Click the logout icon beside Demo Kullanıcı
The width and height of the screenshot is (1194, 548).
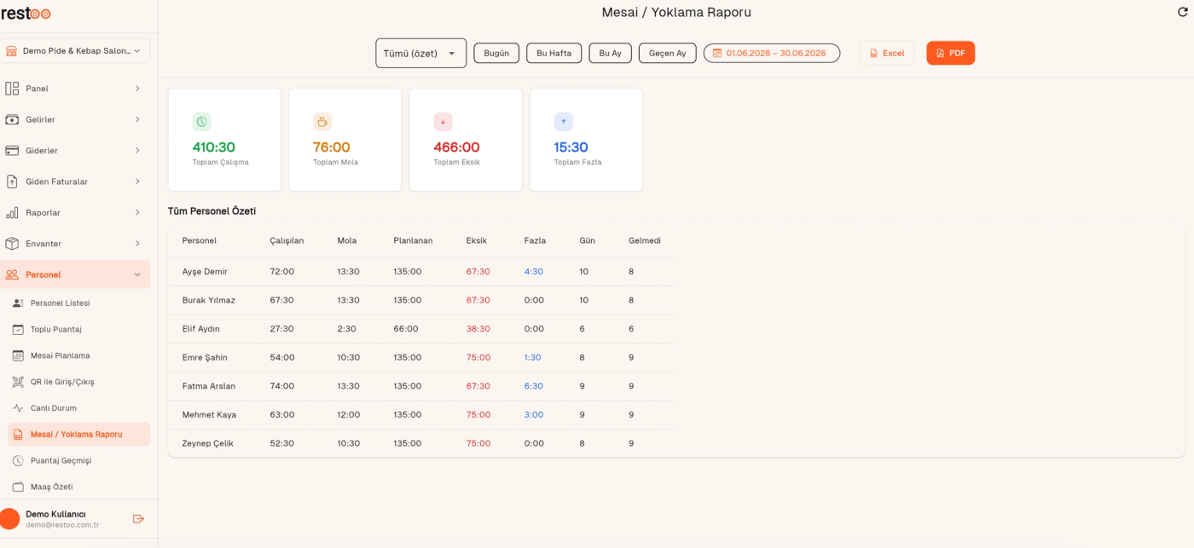(x=138, y=519)
